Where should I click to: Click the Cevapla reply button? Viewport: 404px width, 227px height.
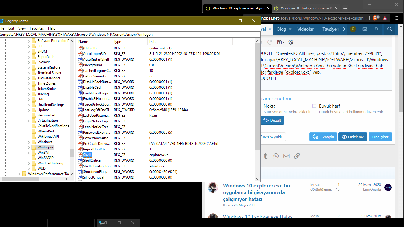tap(323, 137)
